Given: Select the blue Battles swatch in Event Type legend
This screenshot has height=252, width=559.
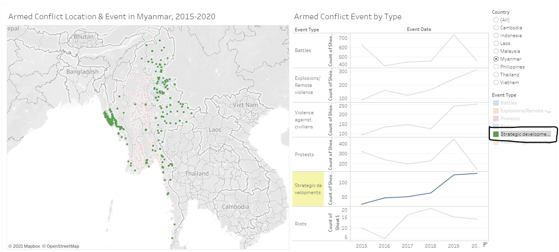Looking at the screenshot, I should (496, 103).
